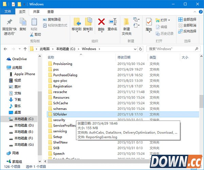The image size is (204, 170).
Task: Open 下载 (Downloads) in sidebar
Action: 15,100
